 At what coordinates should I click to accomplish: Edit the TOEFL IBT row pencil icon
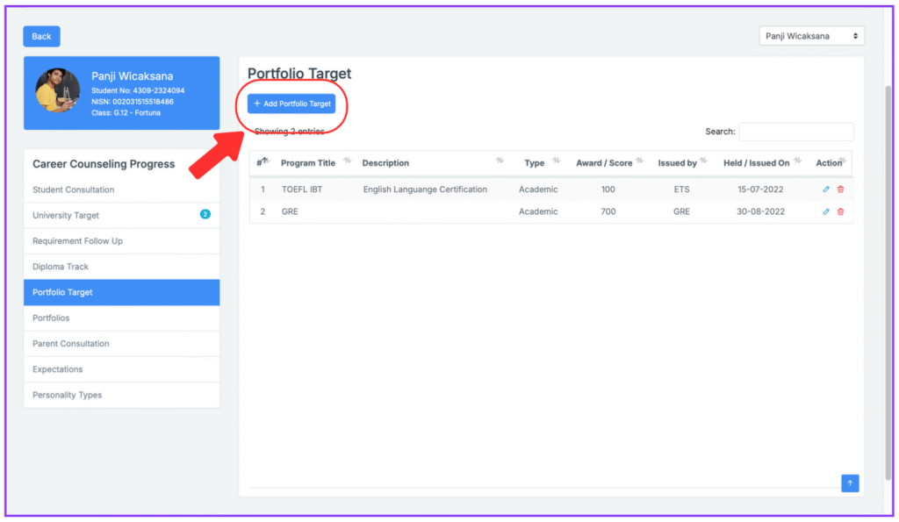(x=826, y=189)
